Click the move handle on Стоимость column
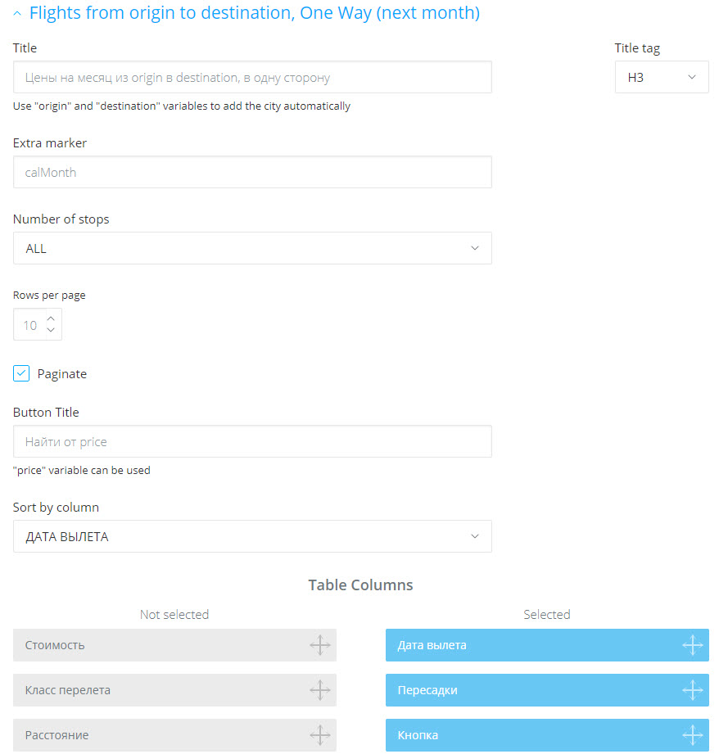The width and height of the screenshot is (719, 754). pos(320,645)
